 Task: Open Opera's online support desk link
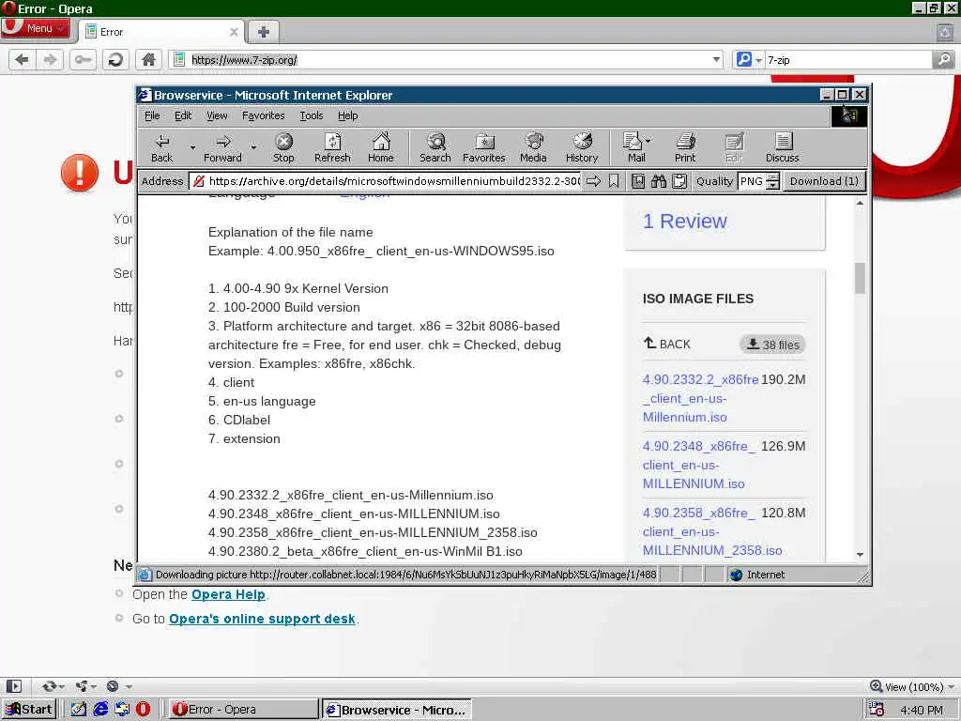point(262,619)
